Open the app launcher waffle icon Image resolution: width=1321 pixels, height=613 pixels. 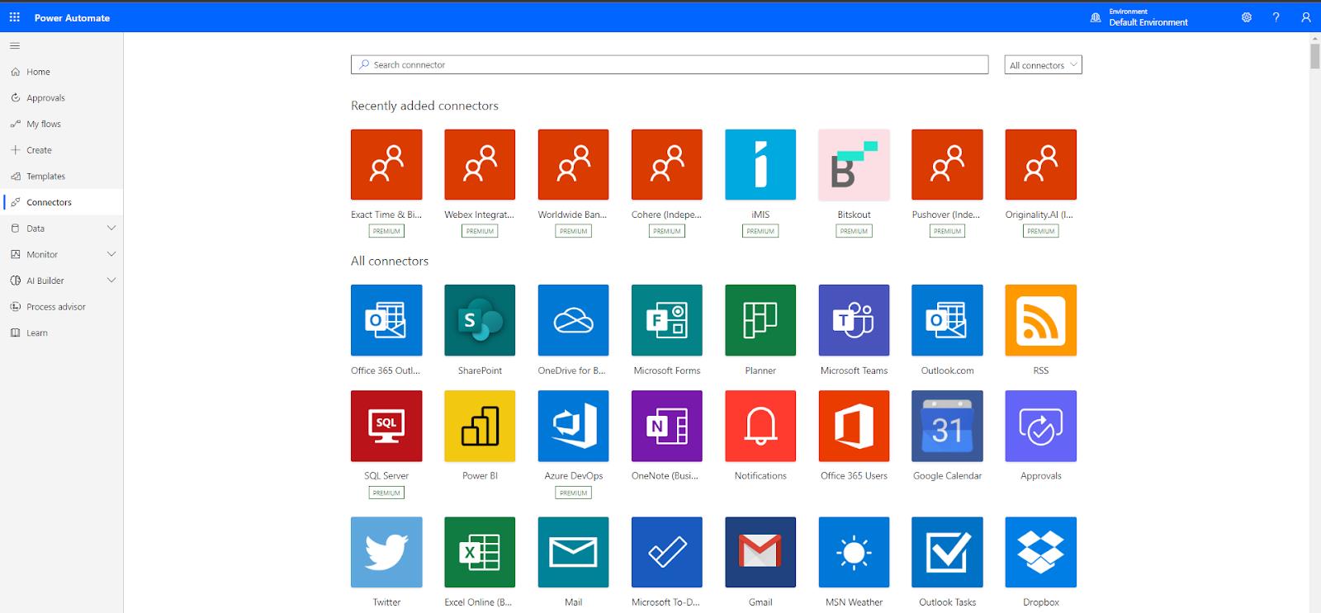pos(15,17)
